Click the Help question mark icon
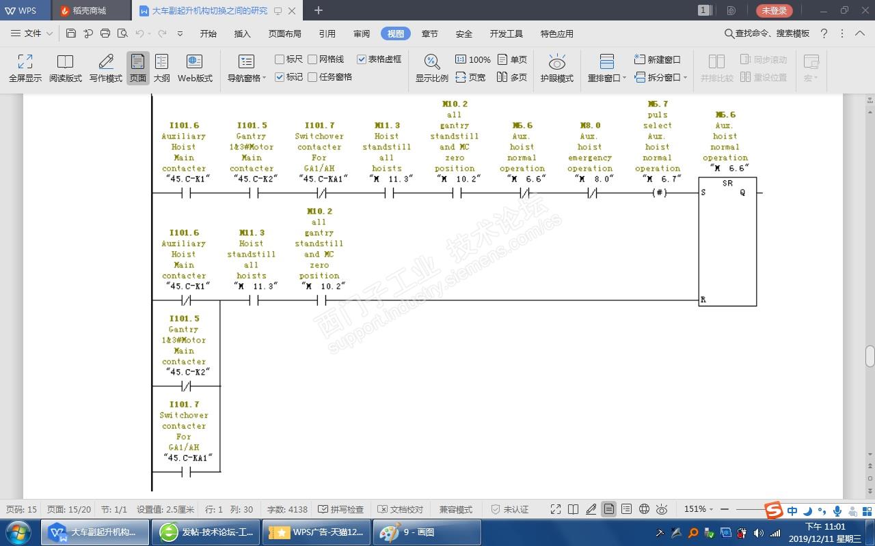Screen dimensions: 875x546 (x=824, y=33)
